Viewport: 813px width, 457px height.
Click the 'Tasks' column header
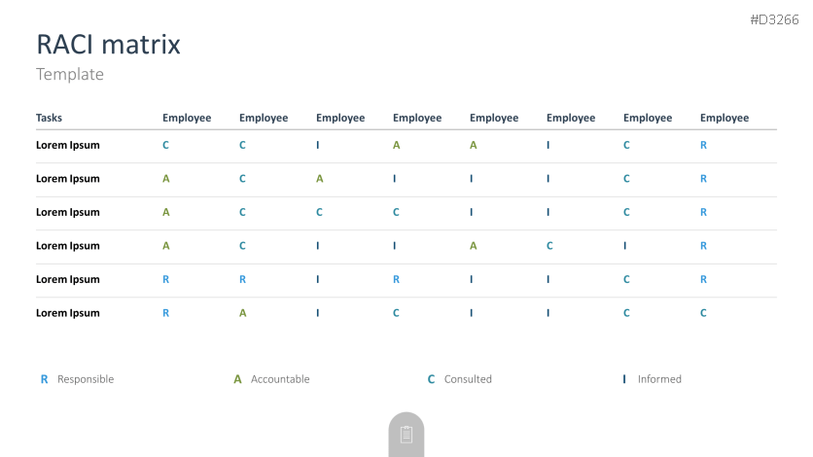49,118
